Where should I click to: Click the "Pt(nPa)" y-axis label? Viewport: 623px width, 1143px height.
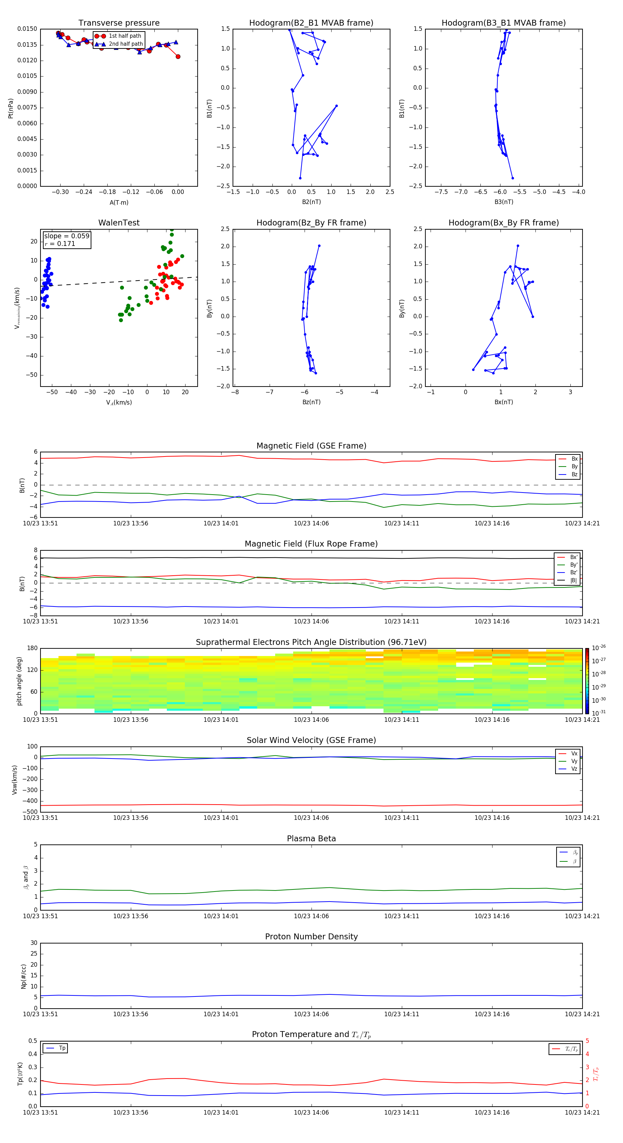click(11, 108)
